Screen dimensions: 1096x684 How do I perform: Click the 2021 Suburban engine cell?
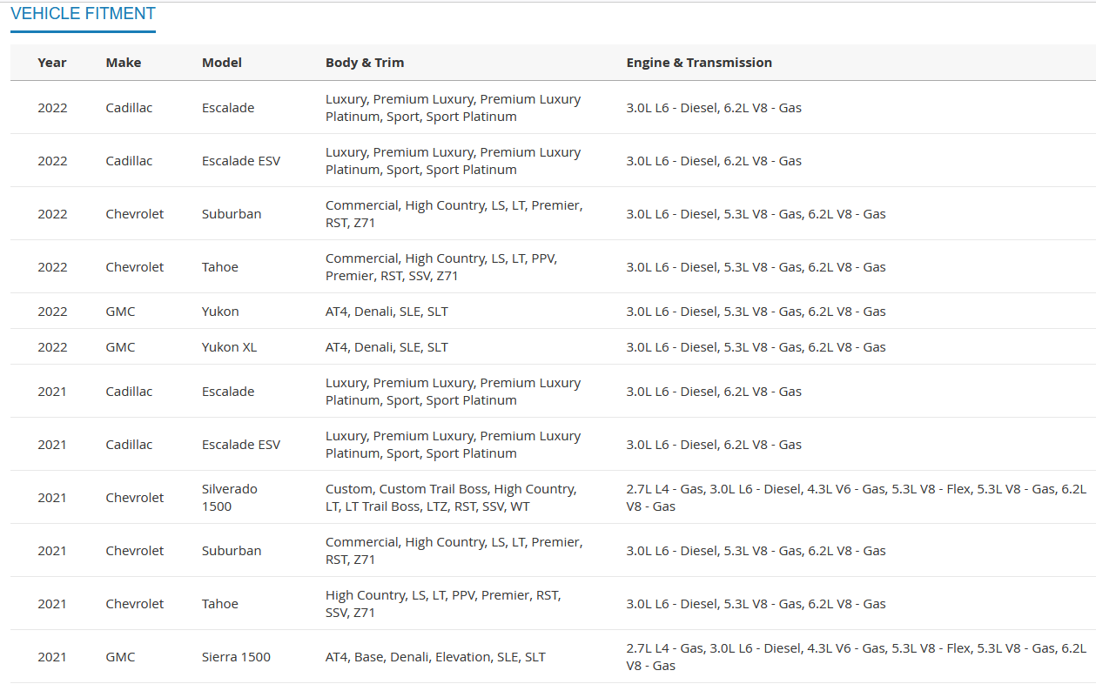756,551
